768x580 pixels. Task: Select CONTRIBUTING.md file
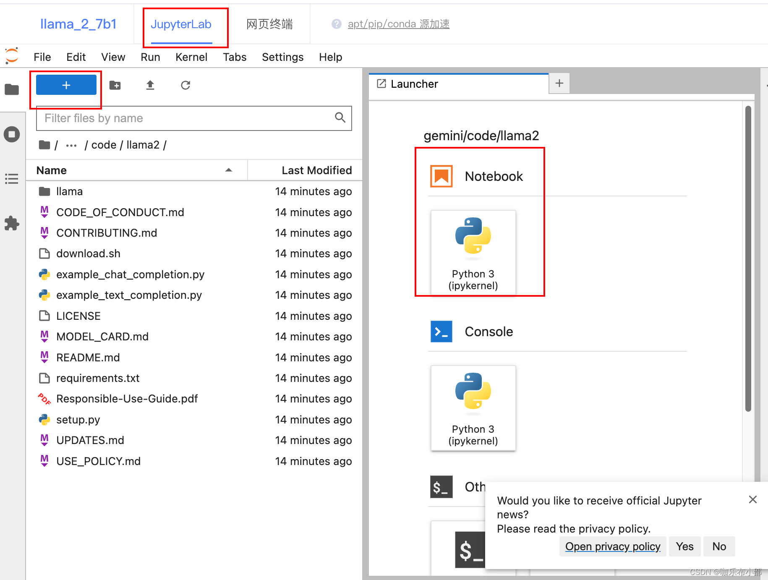[x=194, y=233]
